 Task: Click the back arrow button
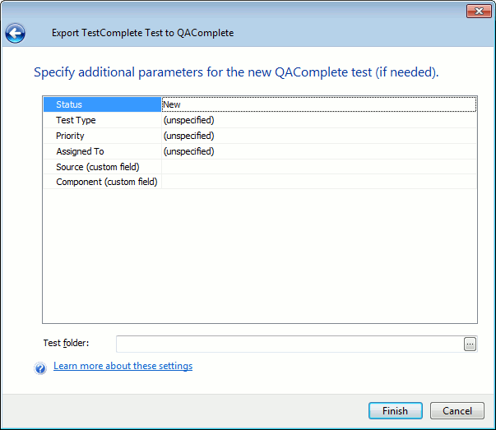15,34
